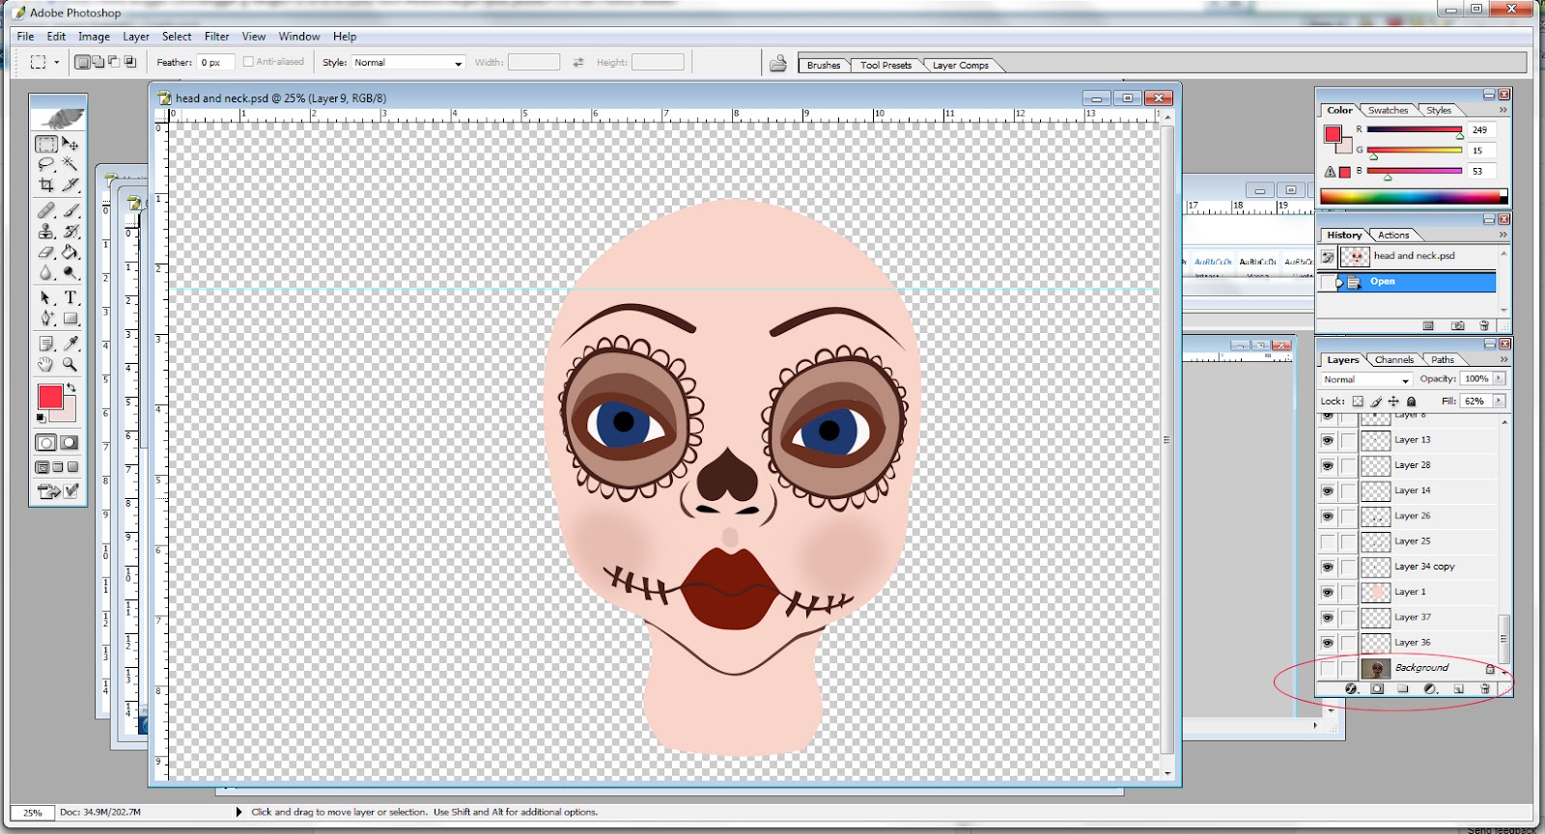Toggle lock transparent pixels in Layers
Image resolution: width=1545 pixels, height=834 pixels.
1358,401
